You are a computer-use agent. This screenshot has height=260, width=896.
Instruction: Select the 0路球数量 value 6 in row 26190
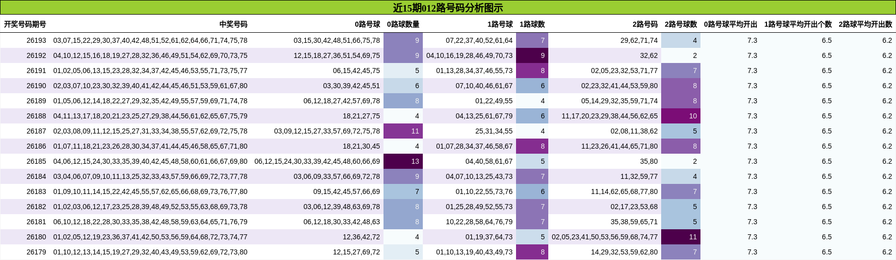[403, 86]
